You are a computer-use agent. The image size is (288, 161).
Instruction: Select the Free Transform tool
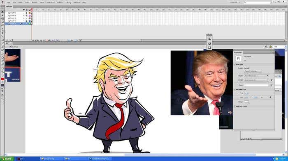(x=2, y=18)
